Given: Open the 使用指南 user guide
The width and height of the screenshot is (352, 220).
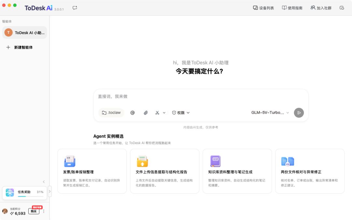Looking at the screenshot, I should 292,8.
